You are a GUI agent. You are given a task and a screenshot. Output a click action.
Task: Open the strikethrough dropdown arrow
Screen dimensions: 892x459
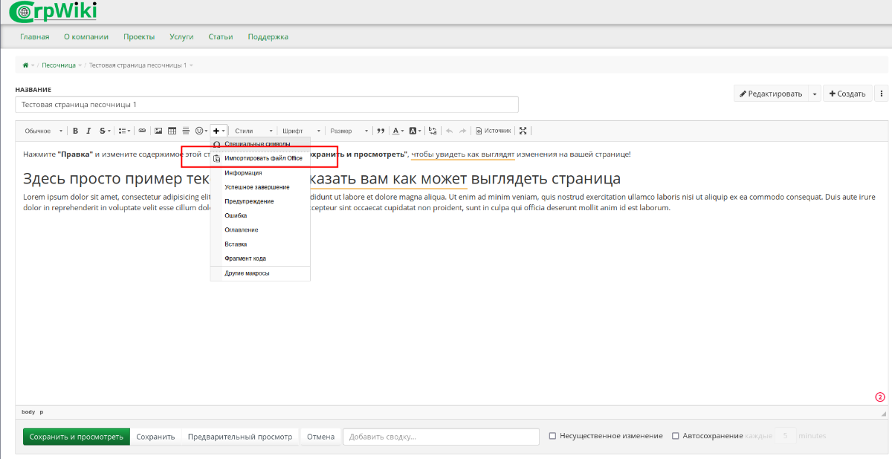tap(110, 131)
